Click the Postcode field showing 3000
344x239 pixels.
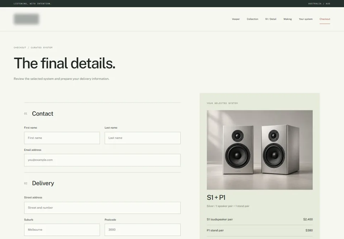coord(143,230)
